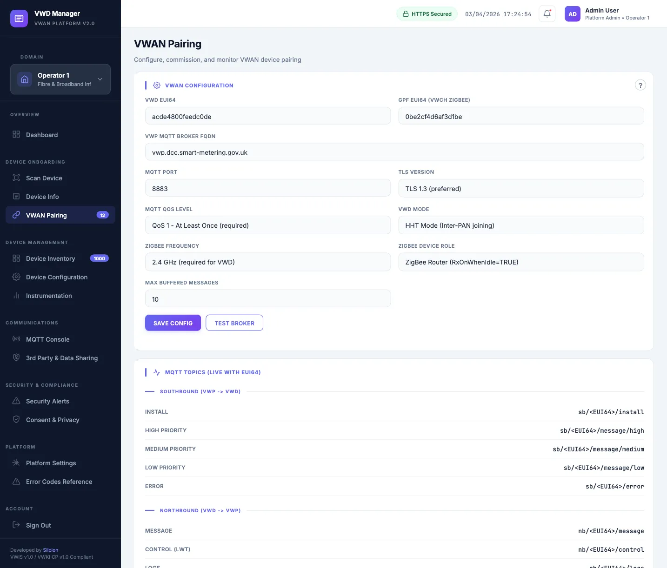The image size is (667, 568).
Task: Open Security Alerts warning icon
Action: coord(16,401)
